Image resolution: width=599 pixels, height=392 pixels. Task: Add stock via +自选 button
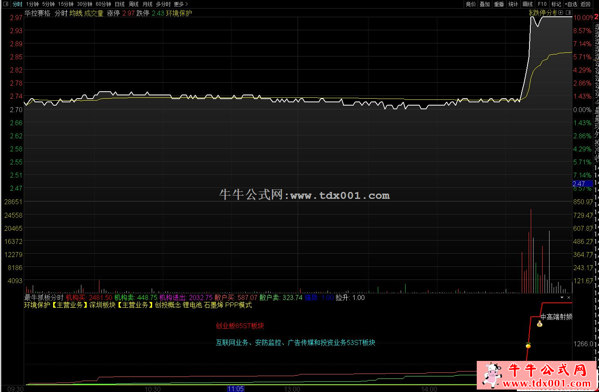pos(571,4)
